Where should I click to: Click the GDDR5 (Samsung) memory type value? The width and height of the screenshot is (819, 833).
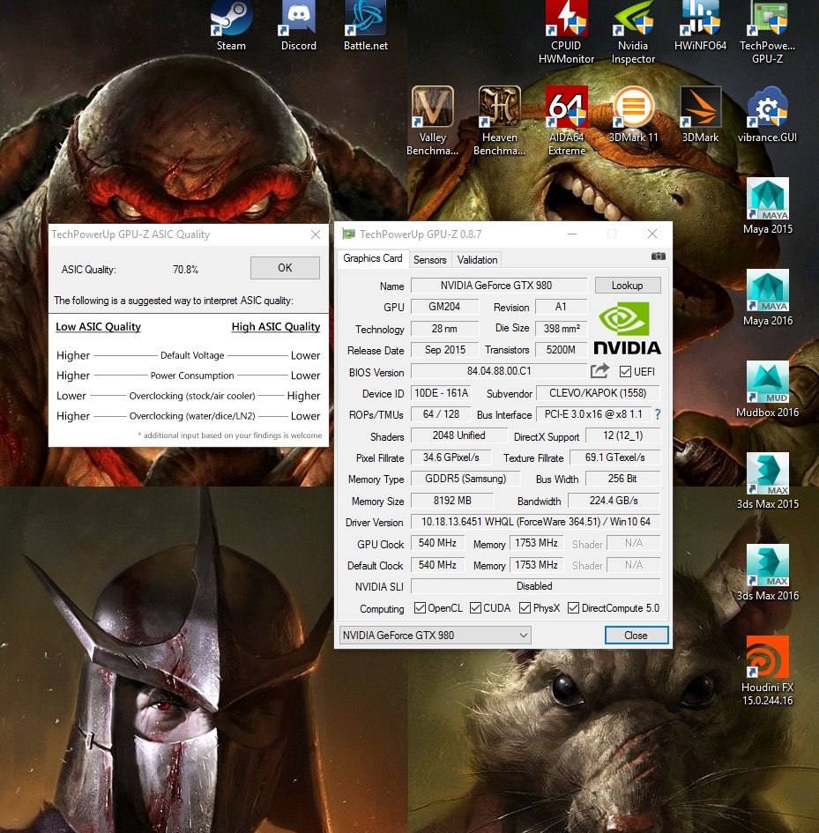coord(465,479)
